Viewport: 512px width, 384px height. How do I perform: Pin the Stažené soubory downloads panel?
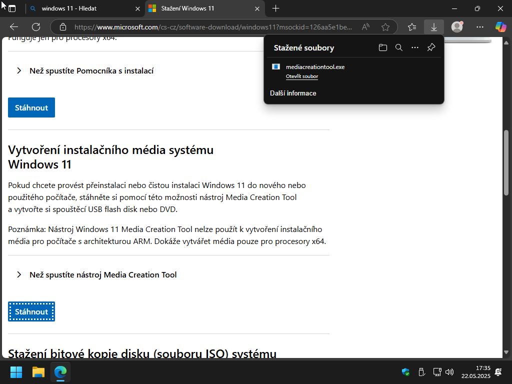coord(431,47)
